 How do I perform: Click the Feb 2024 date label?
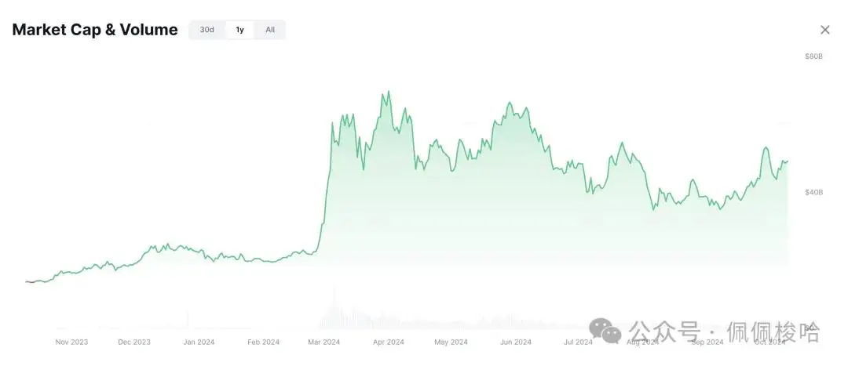coord(263,342)
